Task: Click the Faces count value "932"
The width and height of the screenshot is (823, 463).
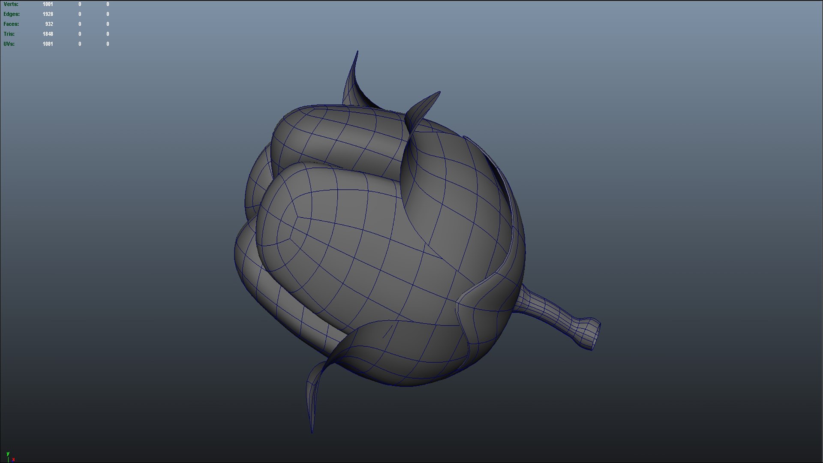Action: point(49,24)
